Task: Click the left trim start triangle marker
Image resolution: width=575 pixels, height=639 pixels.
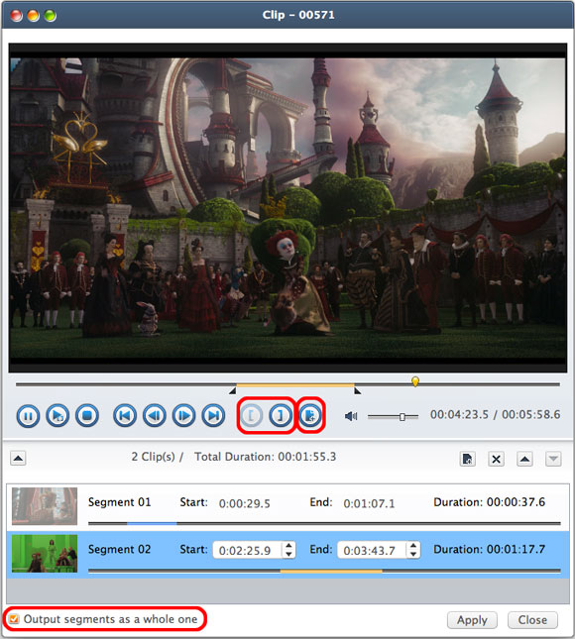Action: 232,391
